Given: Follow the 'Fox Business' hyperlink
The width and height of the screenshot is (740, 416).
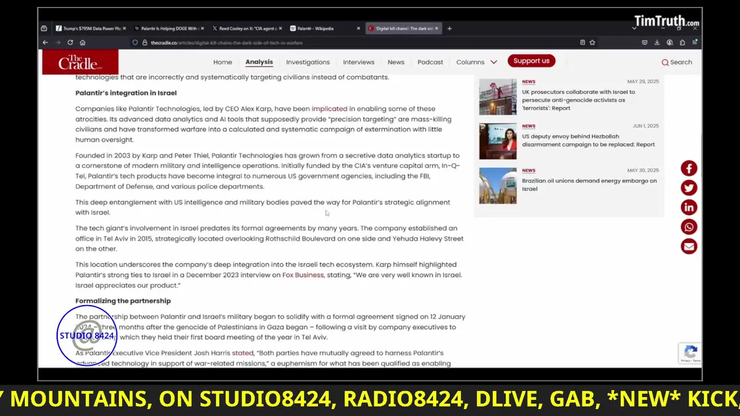Looking at the screenshot, I should (303, 275).
